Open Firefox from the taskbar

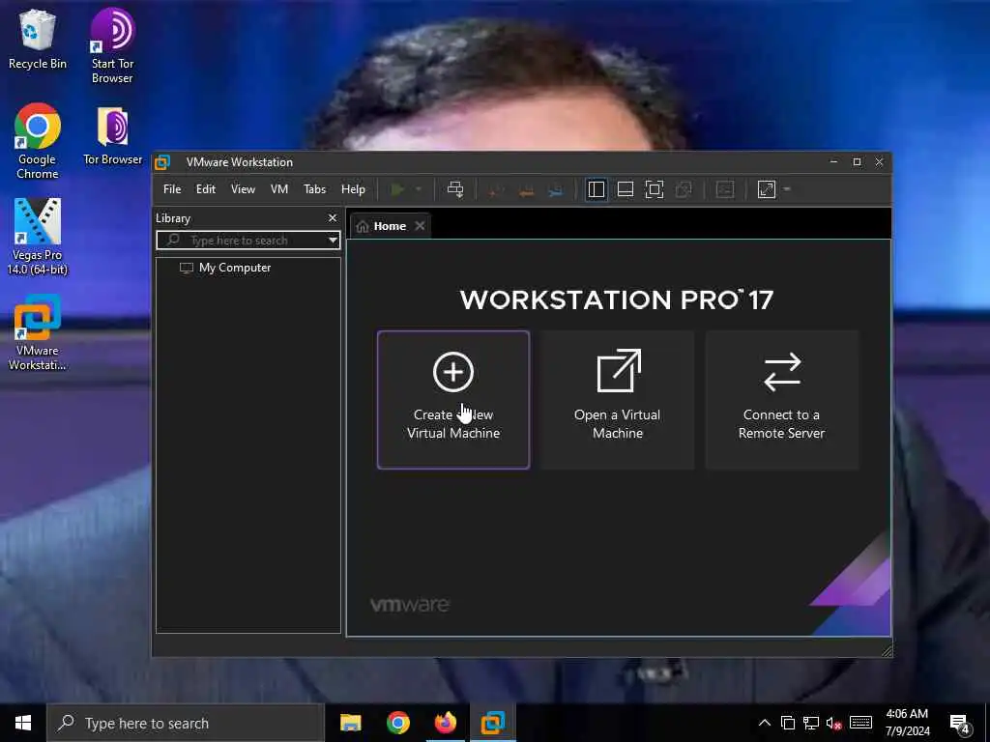[x=445, y=723]
